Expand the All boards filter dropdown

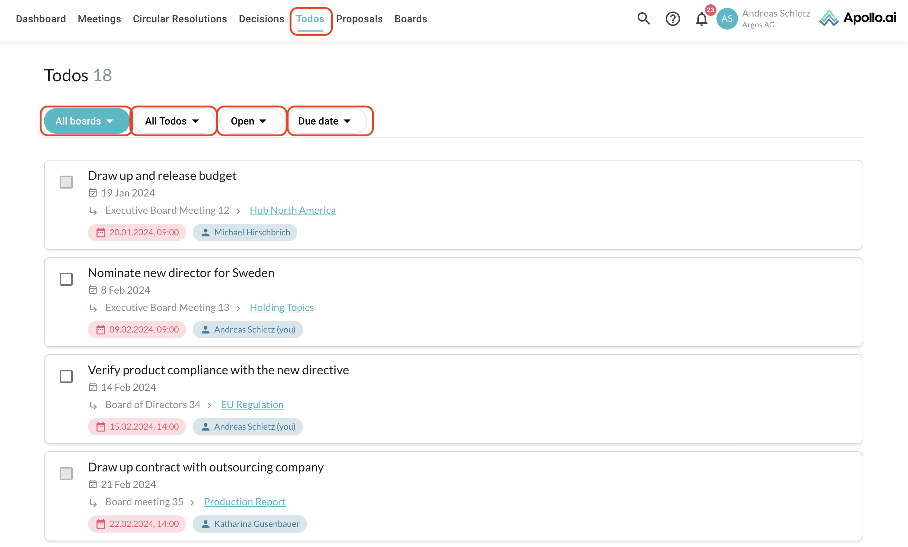point(85,121)
